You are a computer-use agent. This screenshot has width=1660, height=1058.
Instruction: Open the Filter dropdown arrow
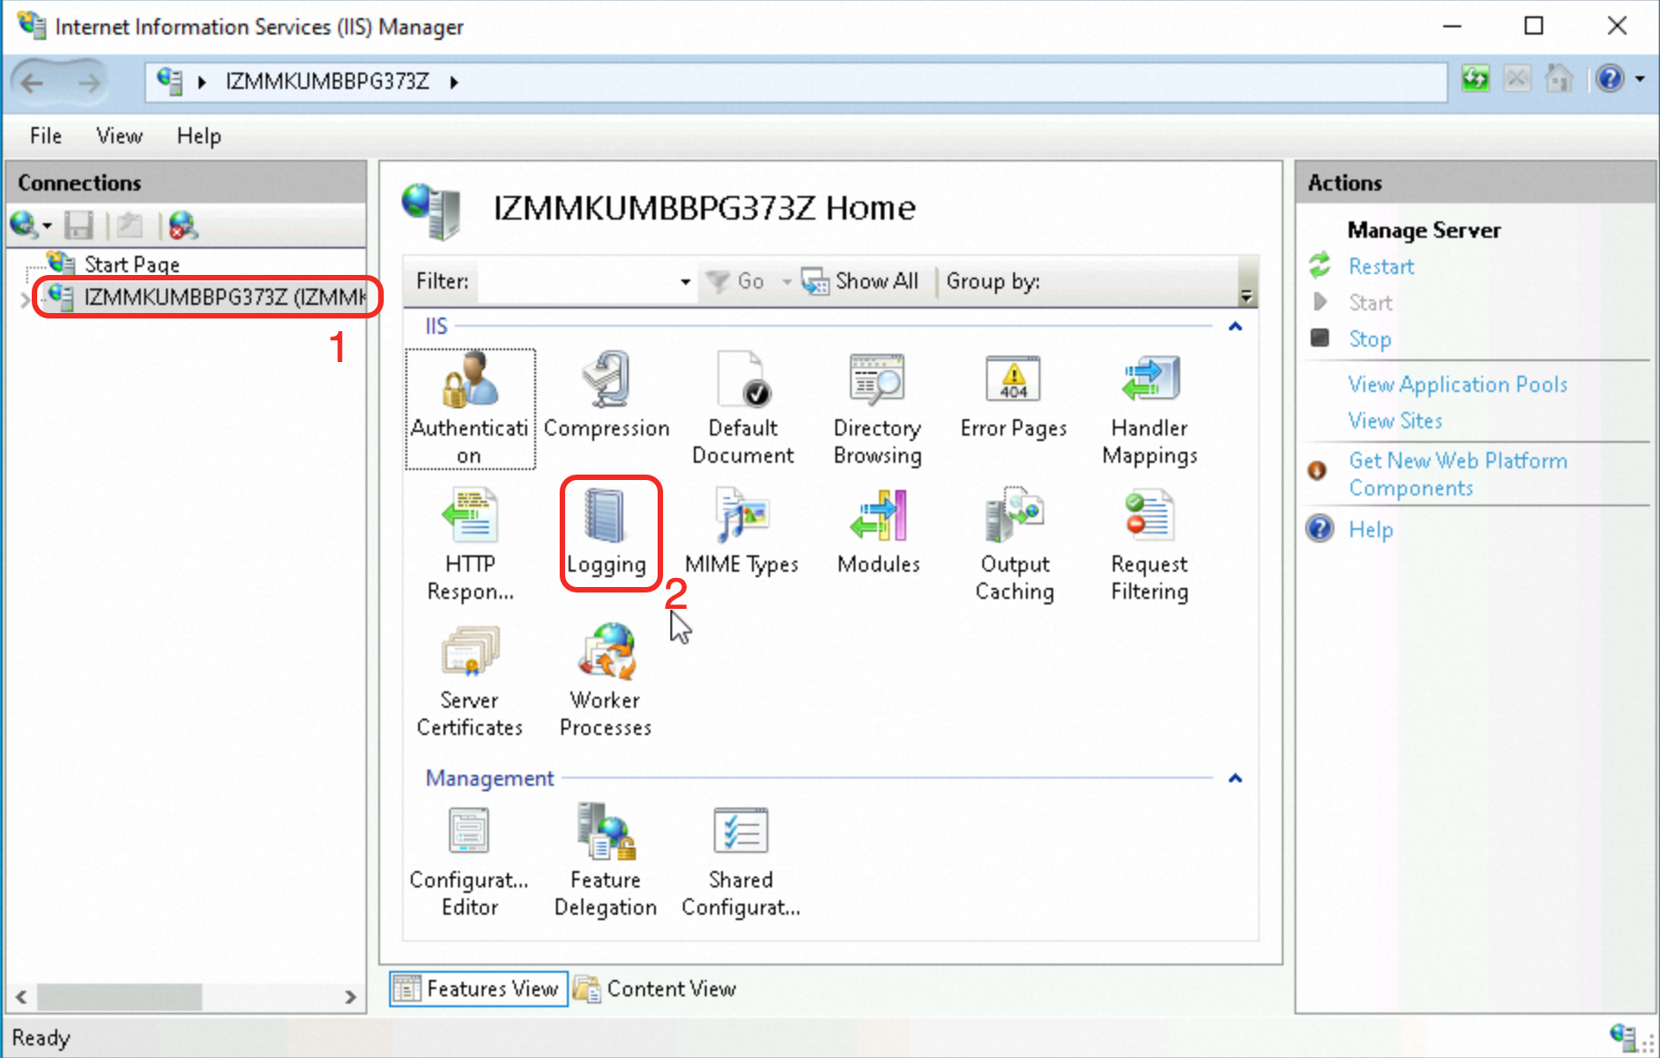tap(685, 281)
